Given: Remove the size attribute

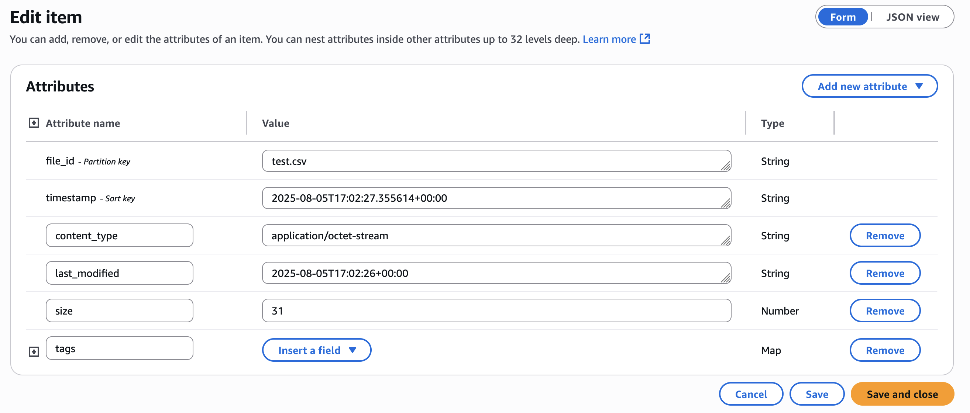Looking at the screenshot, I should tap(885, 311).
